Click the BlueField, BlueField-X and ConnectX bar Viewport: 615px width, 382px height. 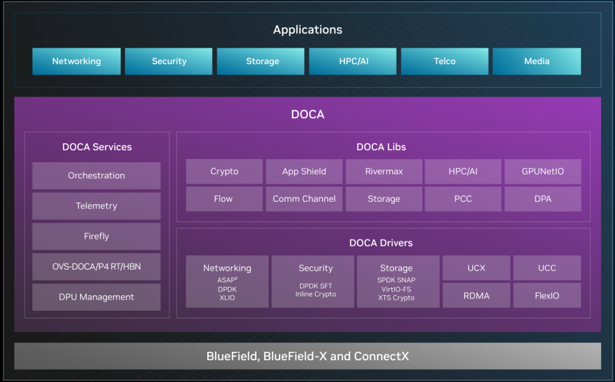tap(307, 356)
